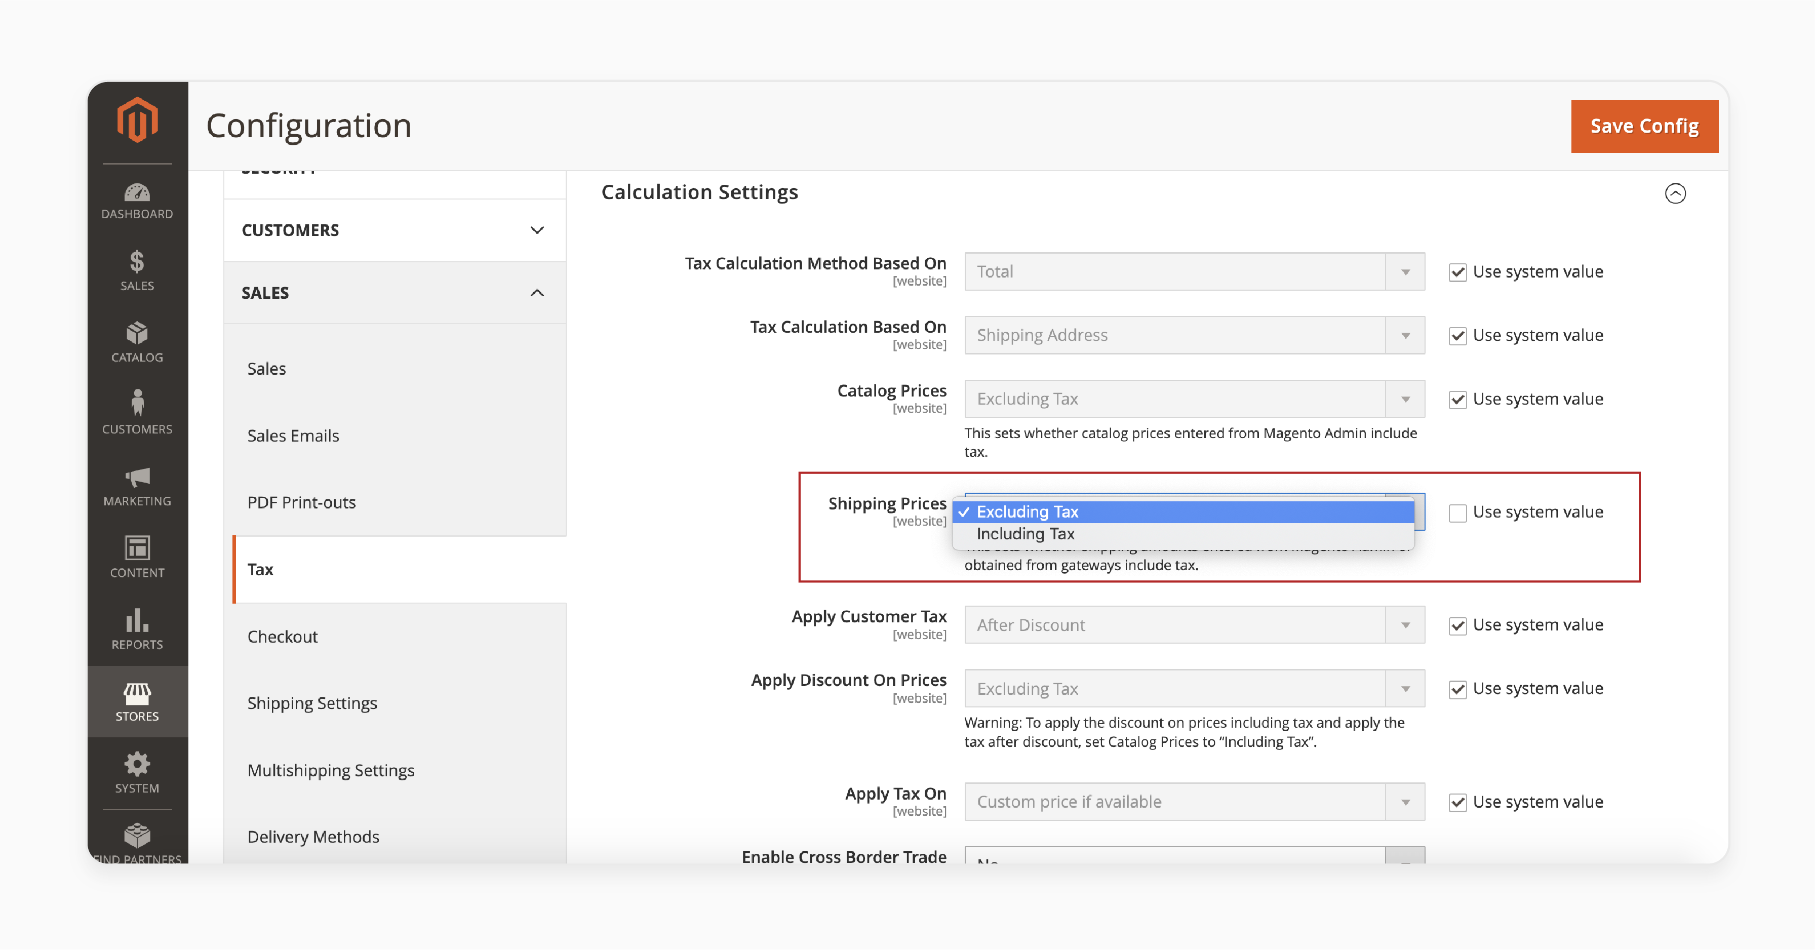Click the Magento logo icon
This screenshot has height=950, width=1815.
coord(137,120)
